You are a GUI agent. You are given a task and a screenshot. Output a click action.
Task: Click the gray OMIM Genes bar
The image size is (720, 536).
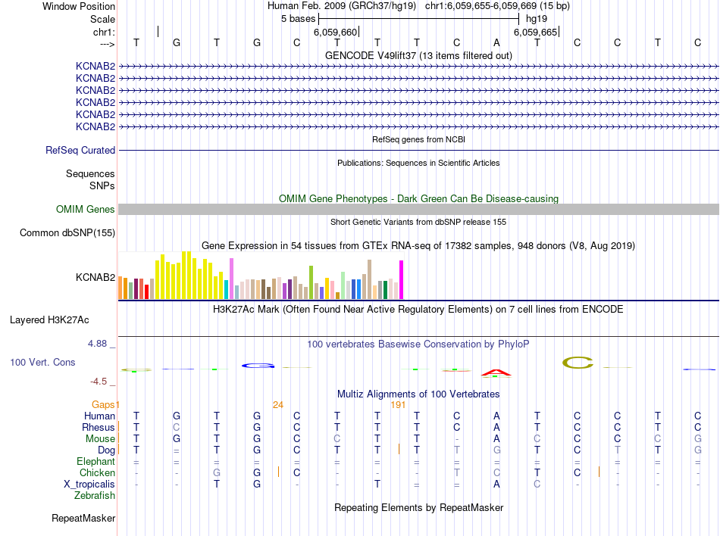(418, 210)
